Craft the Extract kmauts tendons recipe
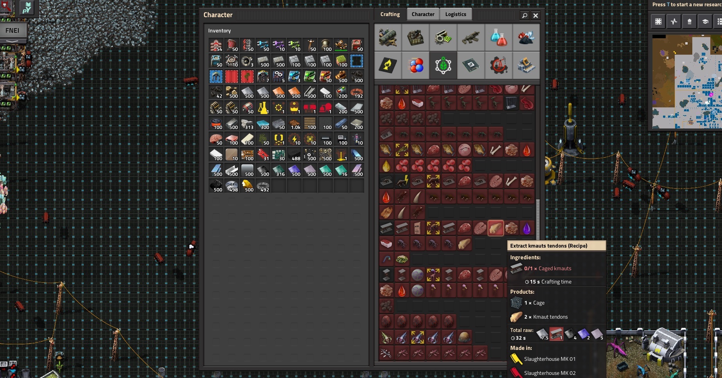The width and height of the screenshot is (722, 378). (x=495, y=228)
